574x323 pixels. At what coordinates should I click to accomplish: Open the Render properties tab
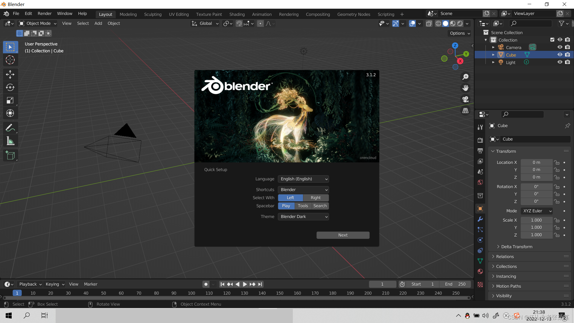point(480,140)
